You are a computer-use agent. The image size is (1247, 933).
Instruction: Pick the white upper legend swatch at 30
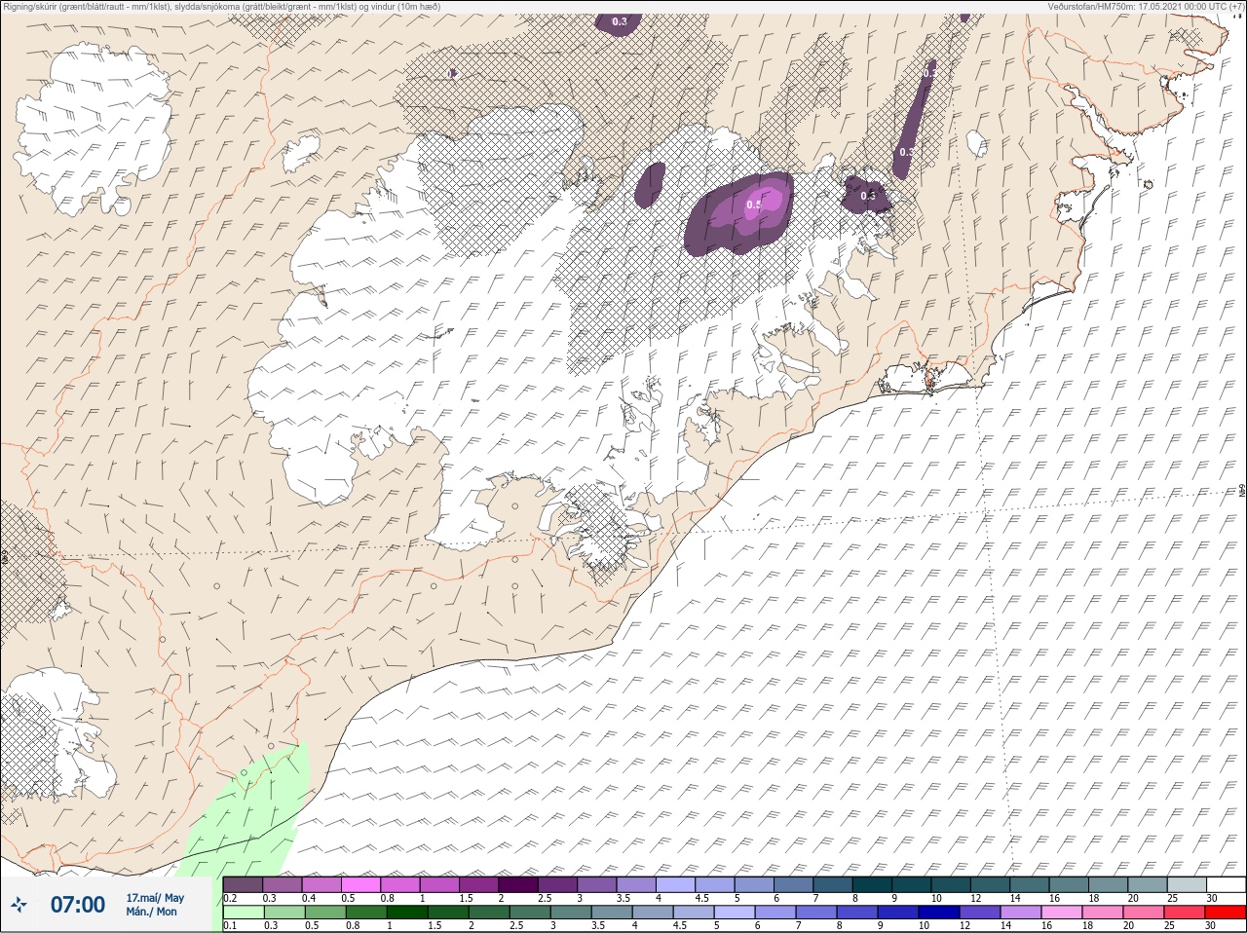click(x=1226, y=884)
